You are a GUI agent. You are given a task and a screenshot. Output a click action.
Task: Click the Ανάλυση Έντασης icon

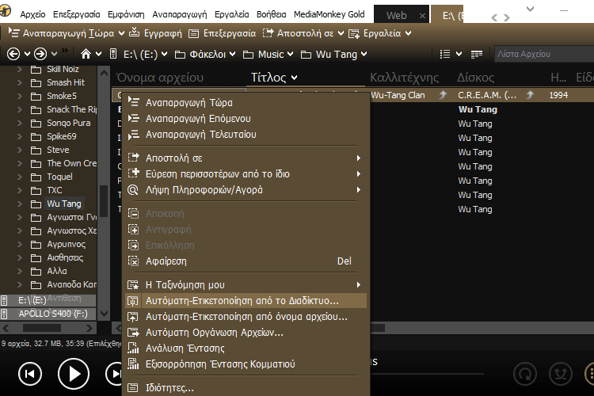pyautogui.click(x=133, y=348)
